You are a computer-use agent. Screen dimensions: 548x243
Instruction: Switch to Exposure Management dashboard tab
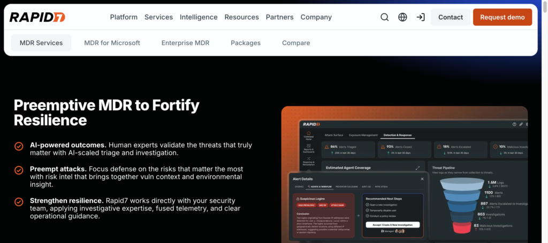coord(363,135)
